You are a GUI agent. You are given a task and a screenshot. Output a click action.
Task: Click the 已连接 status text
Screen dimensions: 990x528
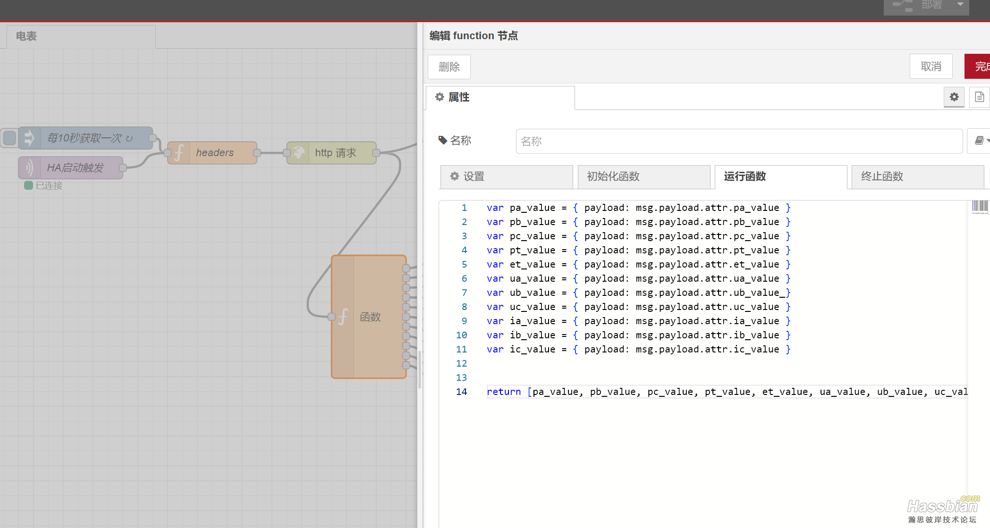click(49, 185)
